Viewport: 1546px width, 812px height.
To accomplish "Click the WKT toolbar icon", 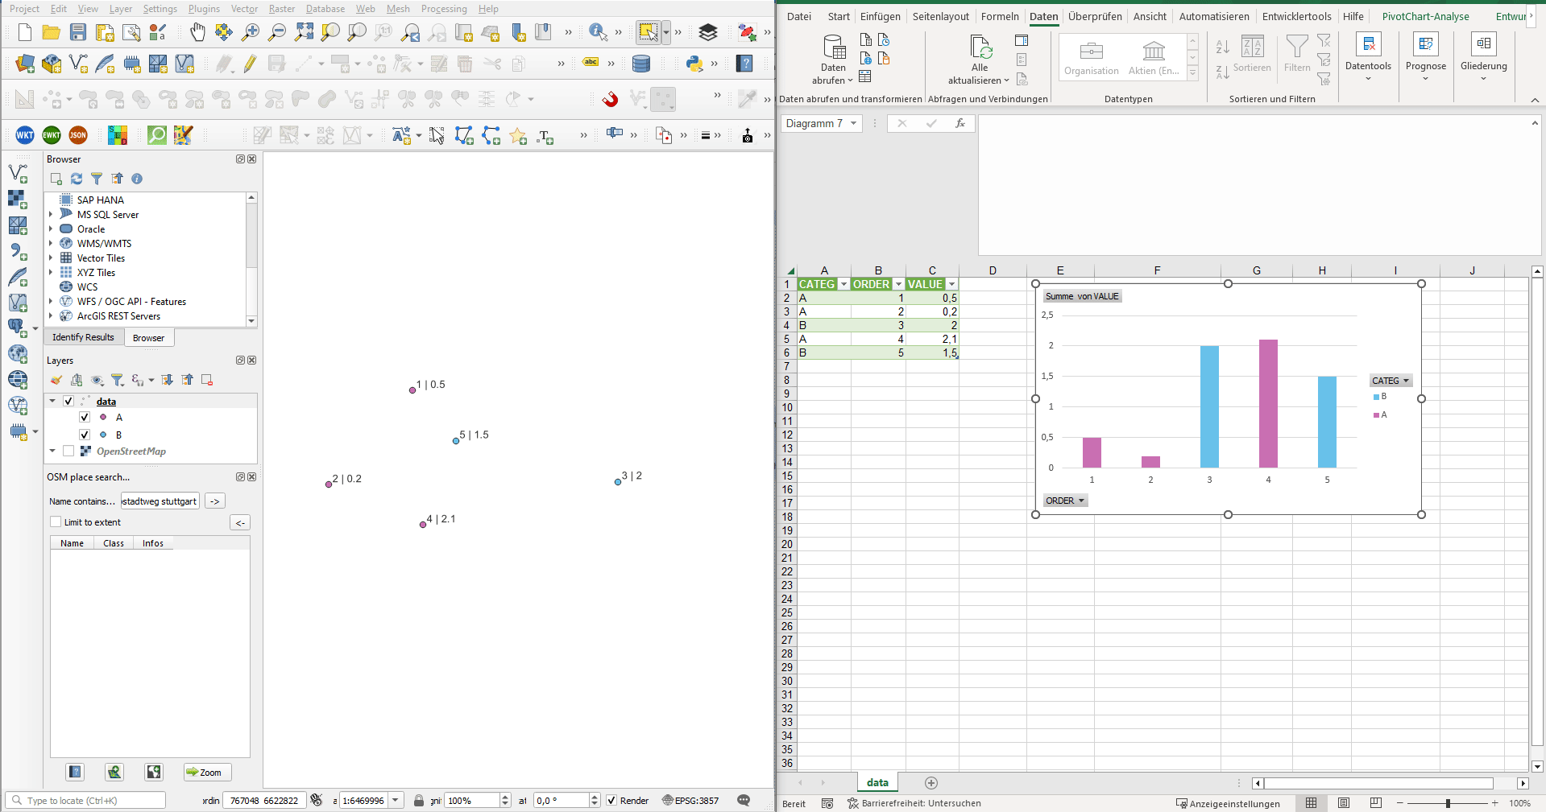I will [x=23, y=135].
